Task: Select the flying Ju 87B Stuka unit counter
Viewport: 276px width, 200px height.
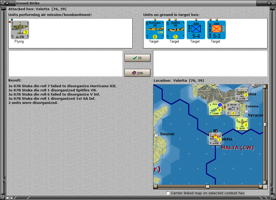Action: 20,30
